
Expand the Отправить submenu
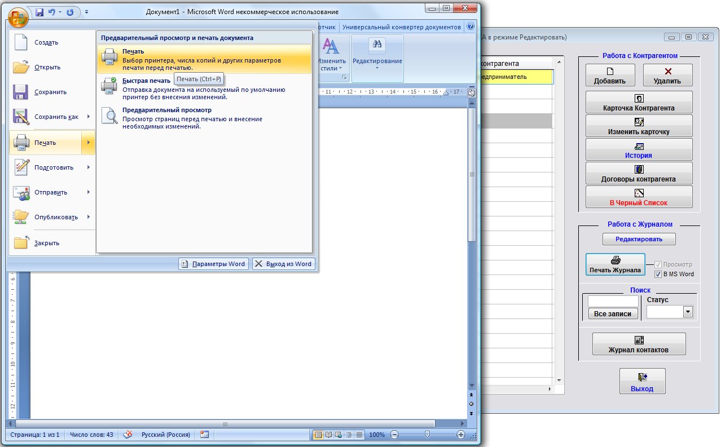[89, 192]
